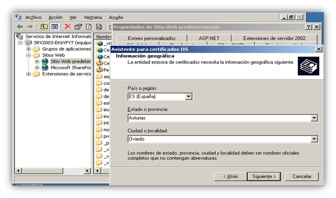336x198 pixels.
Task: Minimize the inner MMC console window
Action: pos(284,17)
